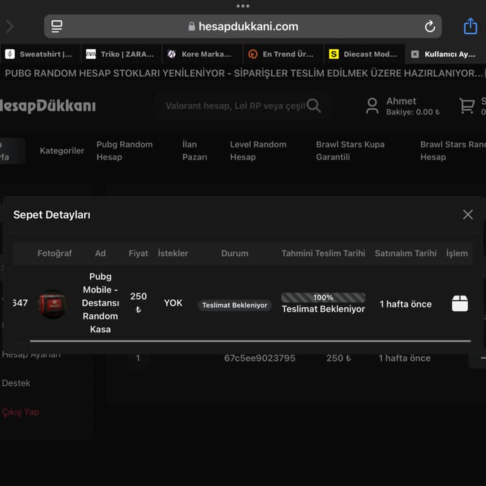Screen dimensions: 486x486
Task: Click the Ahmet account name
Action: click(401, 101)
